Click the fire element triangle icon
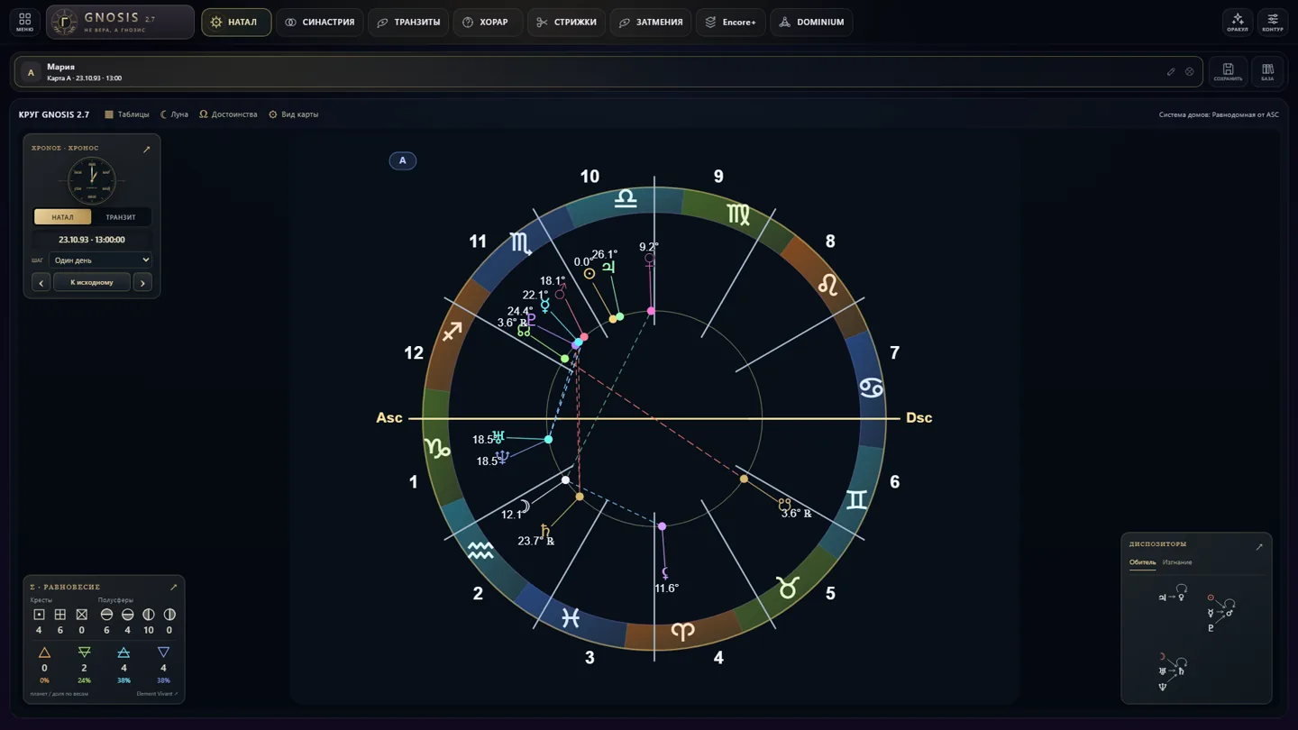The height and width of the screenshot is (730, 1298). coord(44,652)
